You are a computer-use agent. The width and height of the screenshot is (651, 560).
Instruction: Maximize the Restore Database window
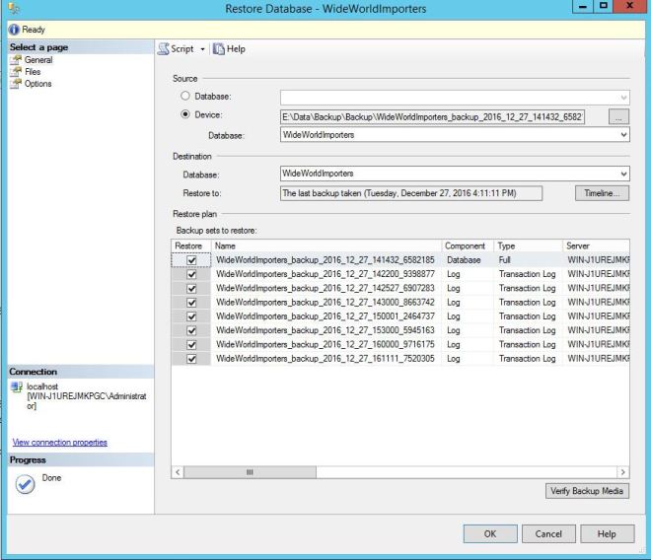(x=604, y=7)
